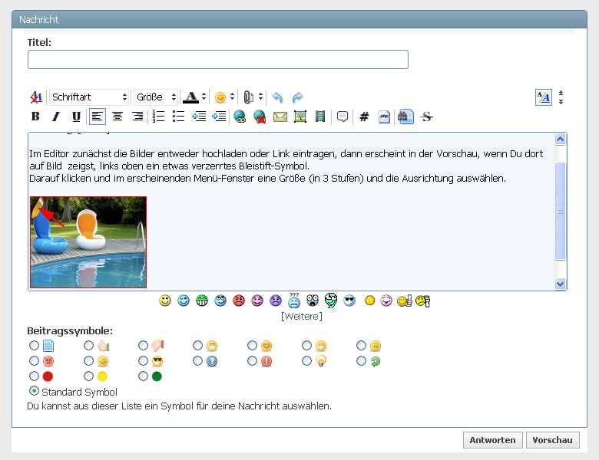Open the Größe size dropdown
The width and height of the screenshot is (599, 460).
(x=156, y=97)
